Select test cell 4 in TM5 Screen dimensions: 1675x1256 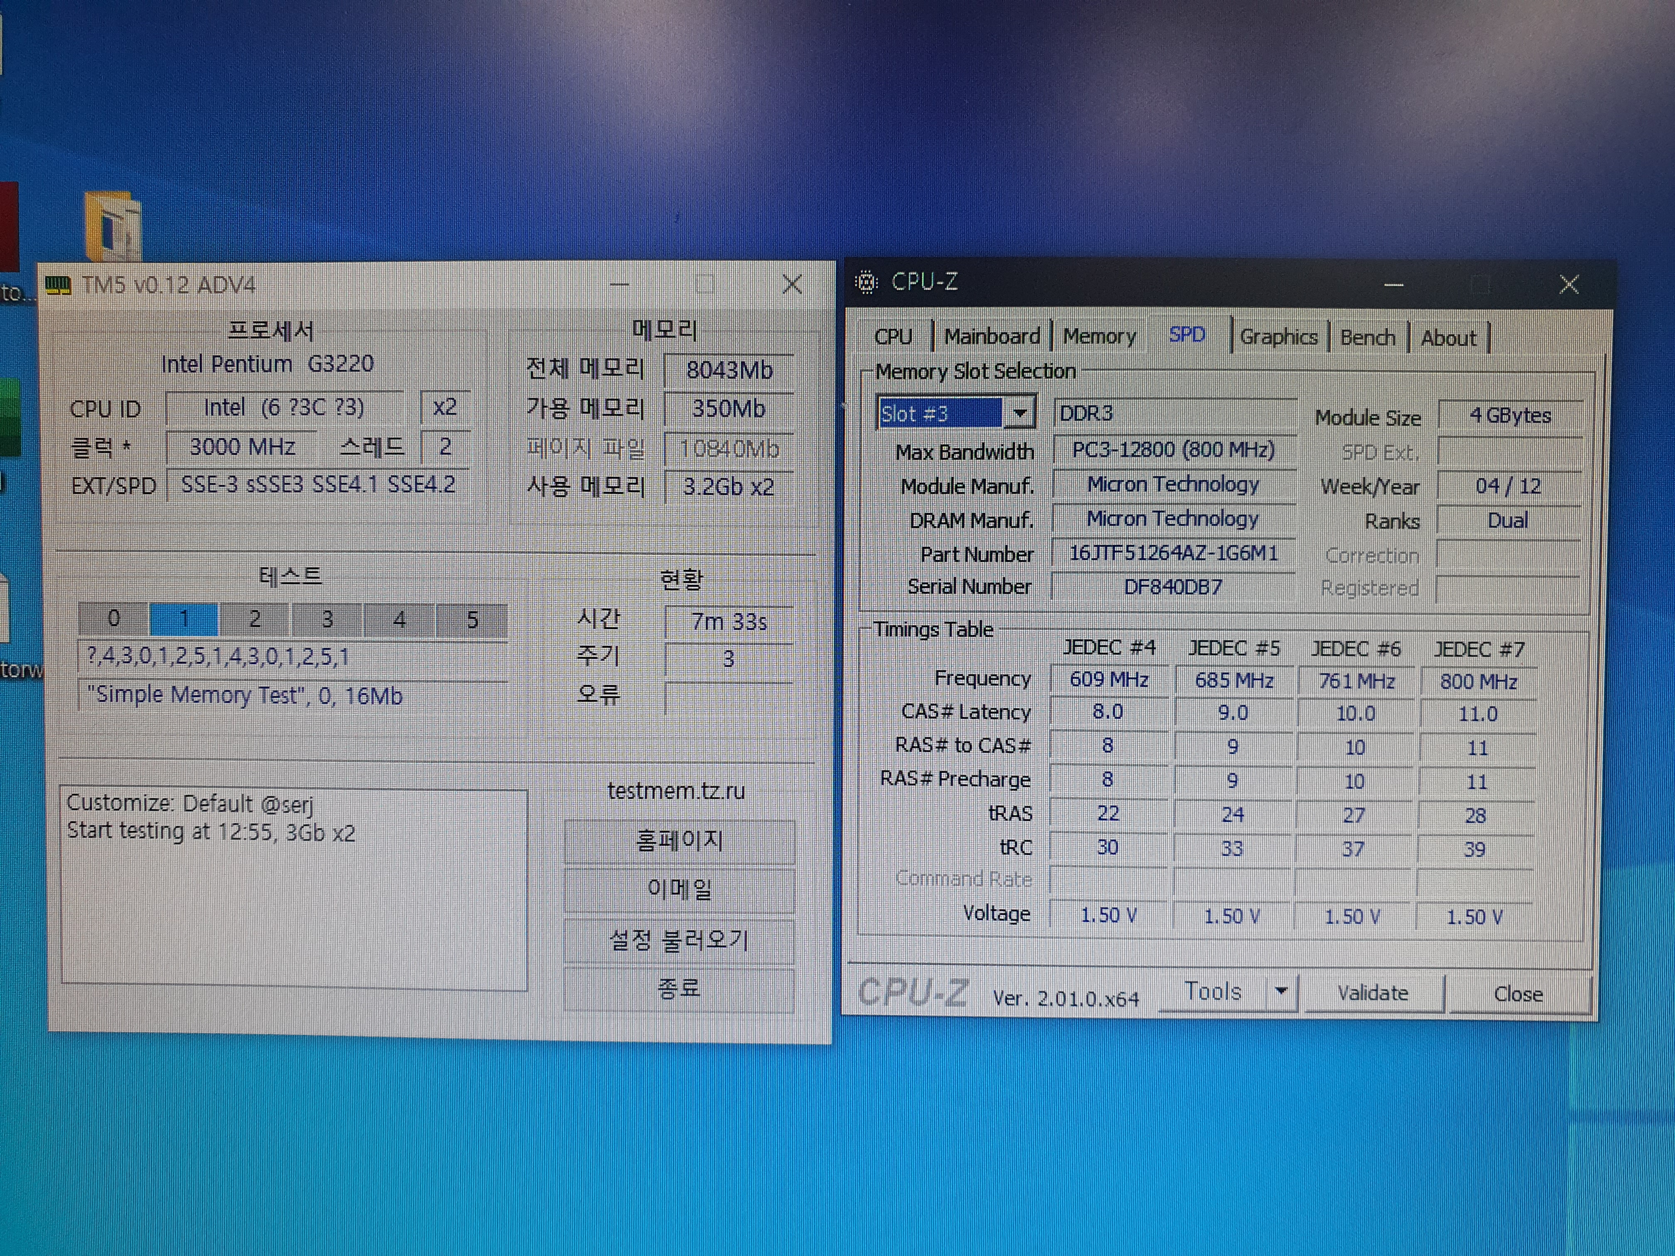point(399,619)
